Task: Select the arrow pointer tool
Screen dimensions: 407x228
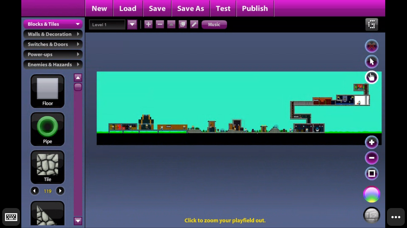Action: tap(372, 62)
